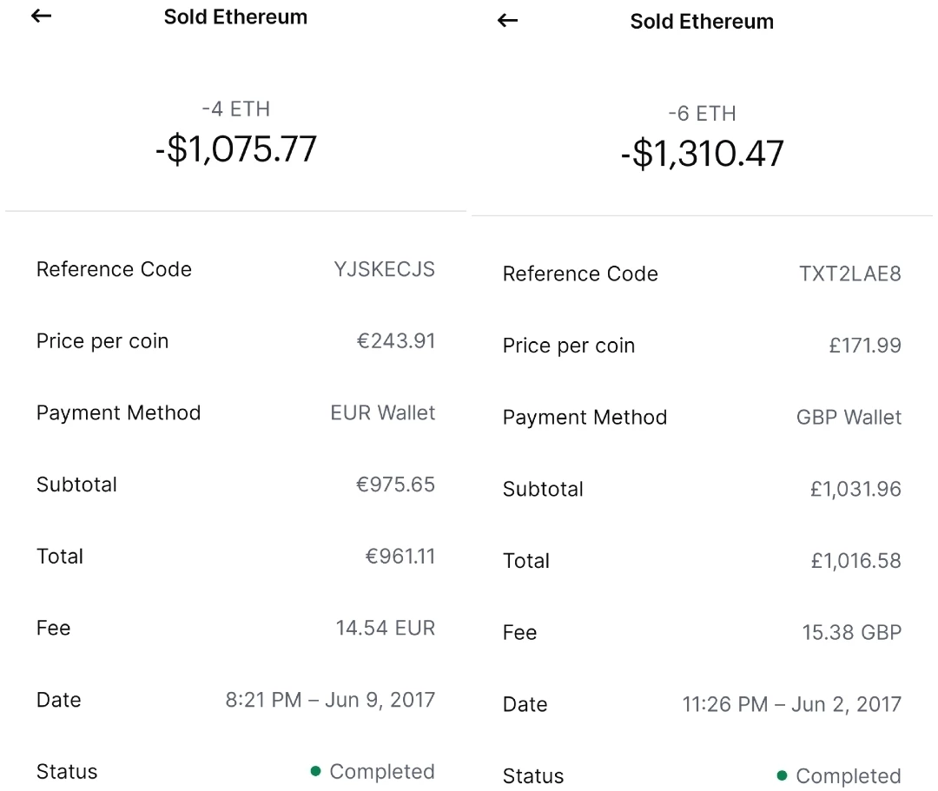Tap the £171.99 price per coin
The image size is (938, 791).
865,346
